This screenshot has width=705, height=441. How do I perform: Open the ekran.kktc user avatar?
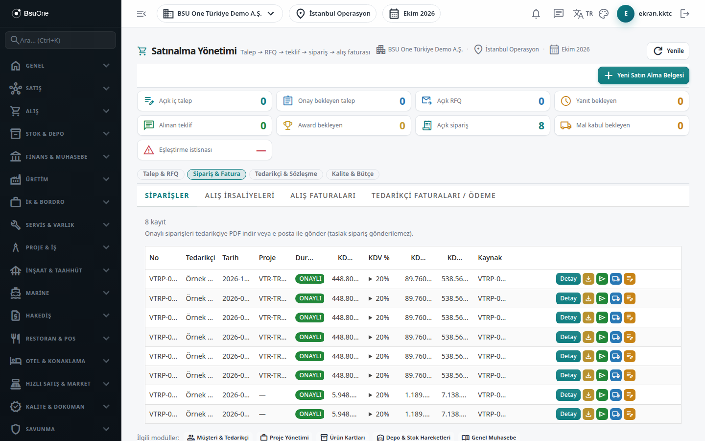point(626,14)
